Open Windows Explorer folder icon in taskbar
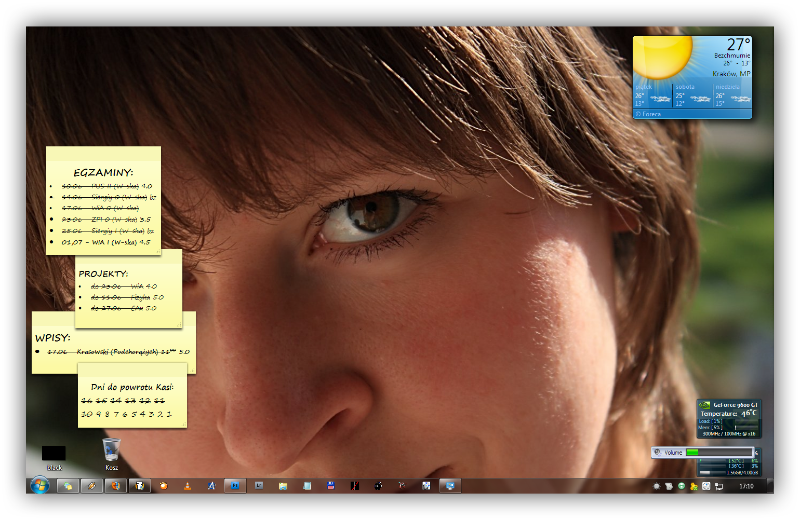 pyautogui.click(x=283, y=486)
